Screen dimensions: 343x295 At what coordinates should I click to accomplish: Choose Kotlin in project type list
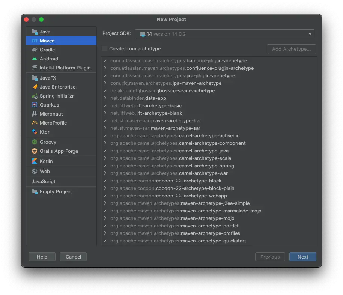61,161
